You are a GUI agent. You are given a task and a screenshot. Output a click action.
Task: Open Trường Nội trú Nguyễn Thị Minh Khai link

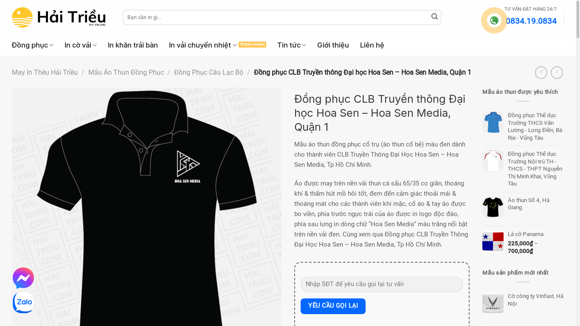(x=535, y=169)
